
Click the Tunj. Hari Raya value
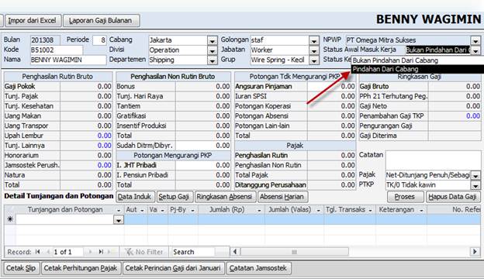(203, 96)
